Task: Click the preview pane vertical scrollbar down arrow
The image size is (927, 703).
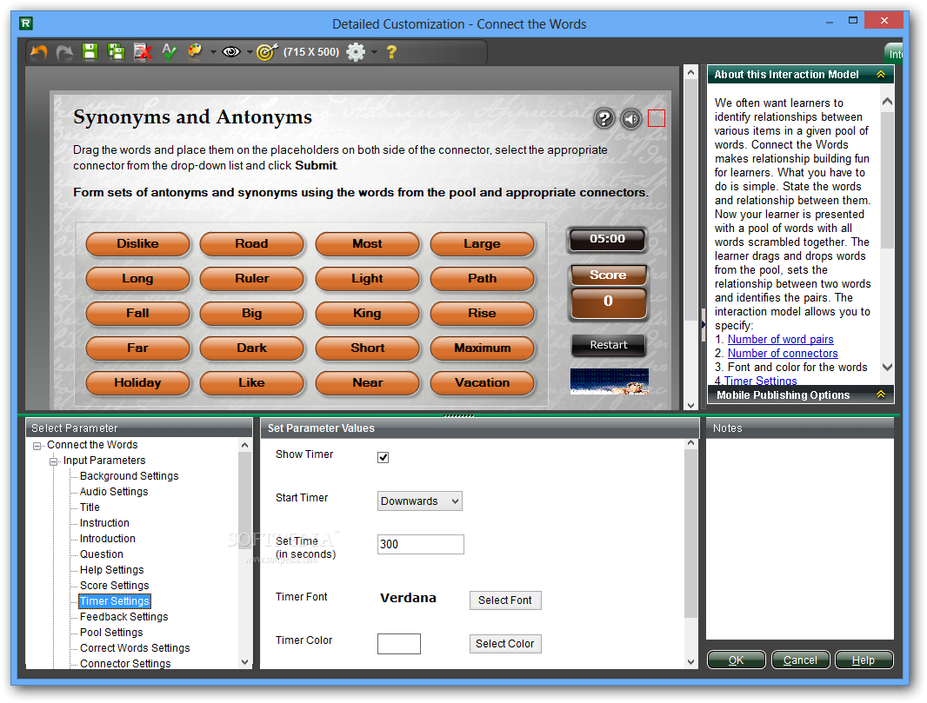Action: point(690,405)
